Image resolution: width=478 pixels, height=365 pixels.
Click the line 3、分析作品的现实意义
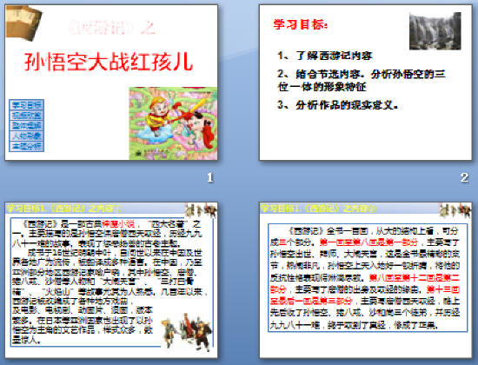click(x=338, y=105)
